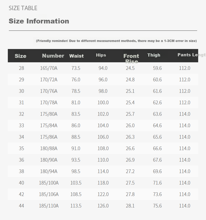Click hips value 110.0

[103, 160]
